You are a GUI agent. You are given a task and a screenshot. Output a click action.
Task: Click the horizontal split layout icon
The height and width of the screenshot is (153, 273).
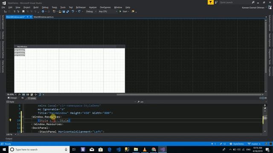coord(263,98)
